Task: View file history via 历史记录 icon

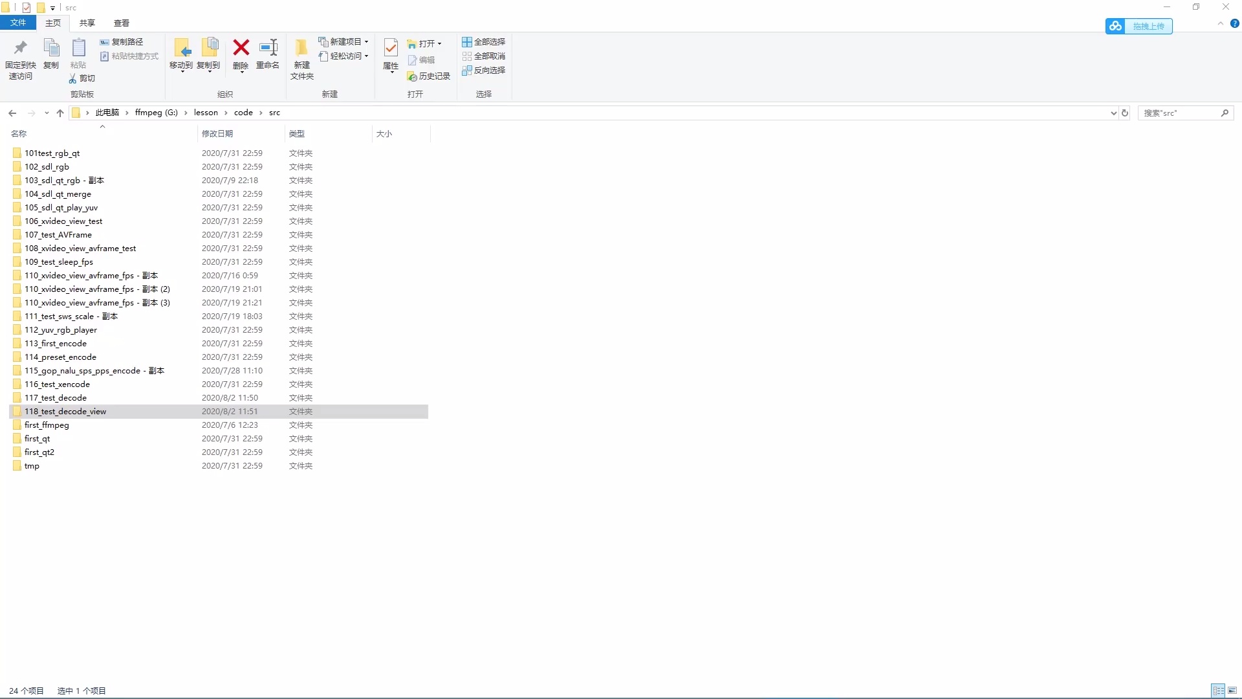Action: click(429, 76)
